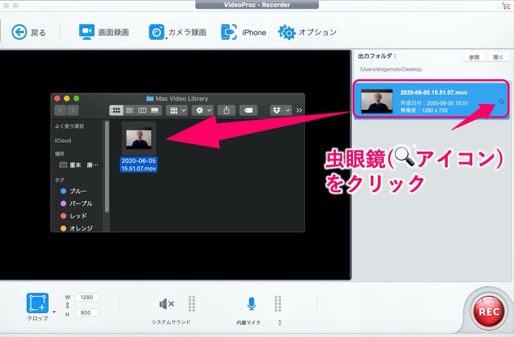
Task: Select the recording thumbnail in the output list
Action: point(377,101)
